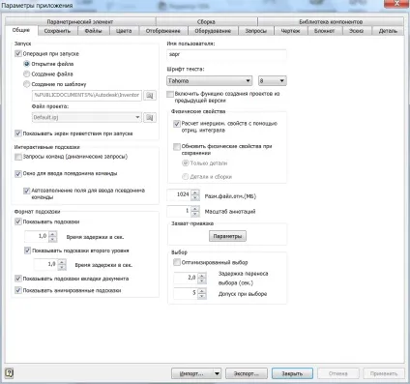Select 'Создание файла' radio option

click(x=27, y=74)
